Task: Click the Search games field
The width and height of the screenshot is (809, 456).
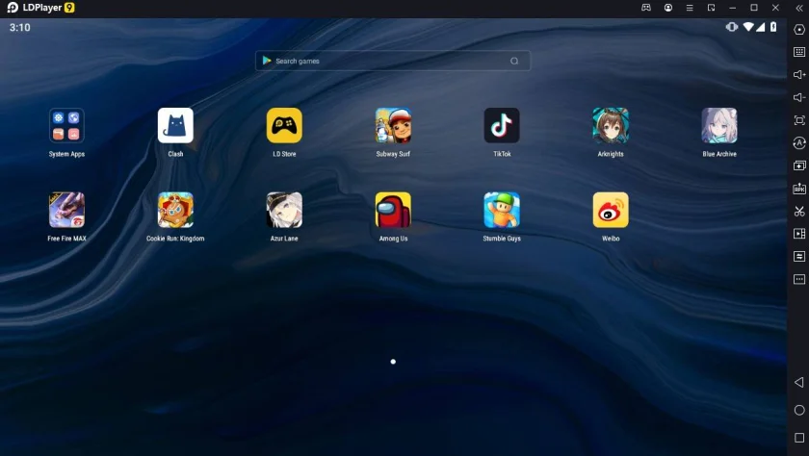Action: click(393, 61)
